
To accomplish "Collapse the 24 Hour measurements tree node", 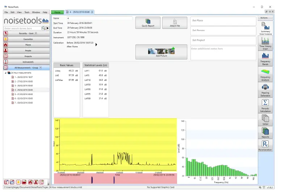I will (5, 73).
